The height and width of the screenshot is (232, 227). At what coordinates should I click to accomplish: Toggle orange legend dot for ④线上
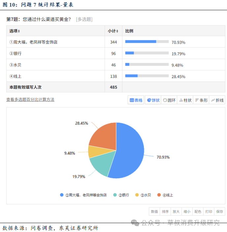[159, 195]
